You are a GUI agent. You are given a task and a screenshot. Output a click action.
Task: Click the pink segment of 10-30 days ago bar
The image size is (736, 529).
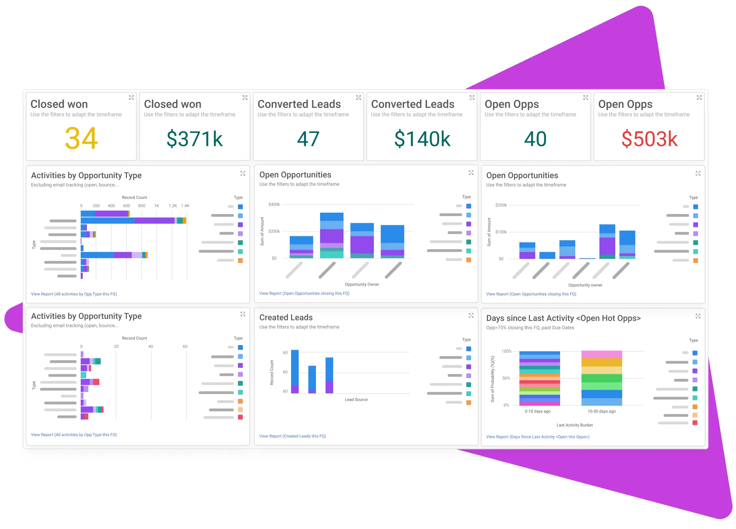tap(601, 354)
